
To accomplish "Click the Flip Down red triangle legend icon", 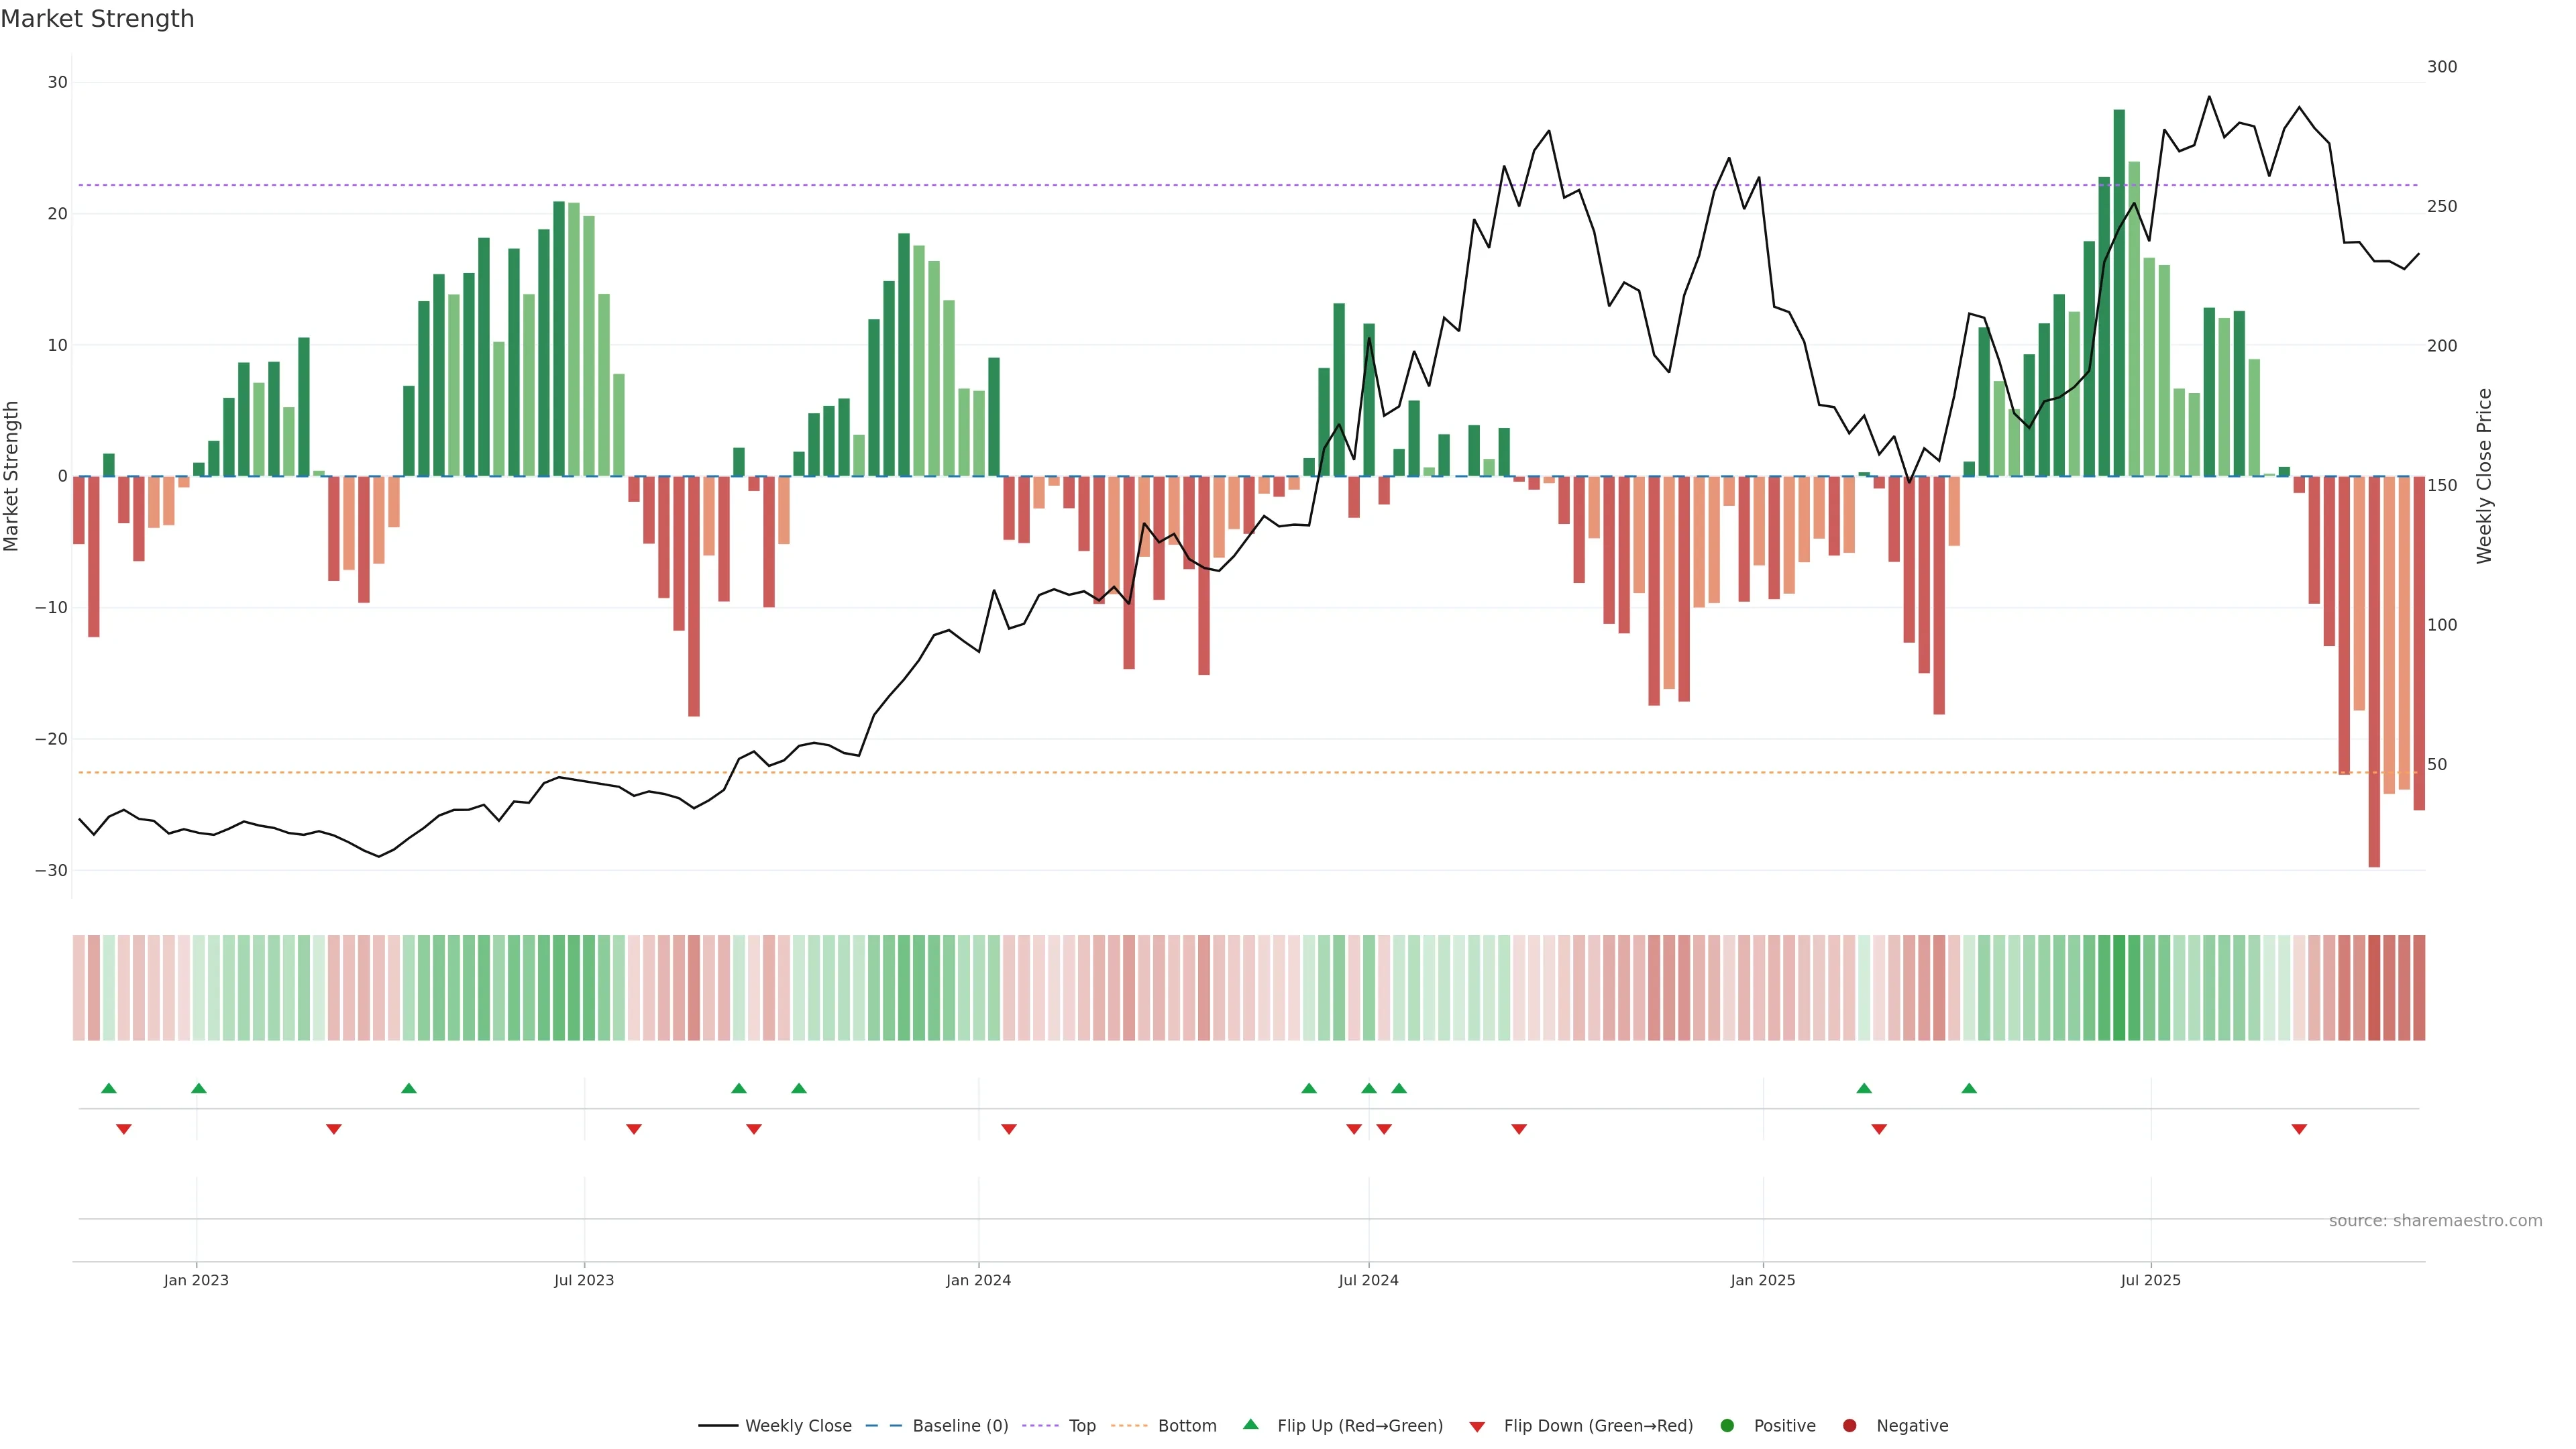I will [x=1477, y=1426].
